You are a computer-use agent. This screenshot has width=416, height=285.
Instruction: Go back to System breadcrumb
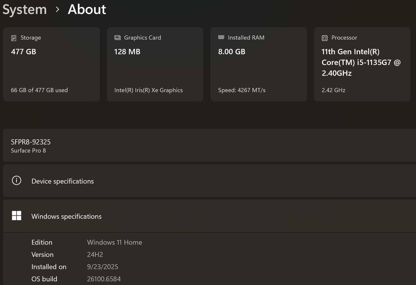(25, 9)
